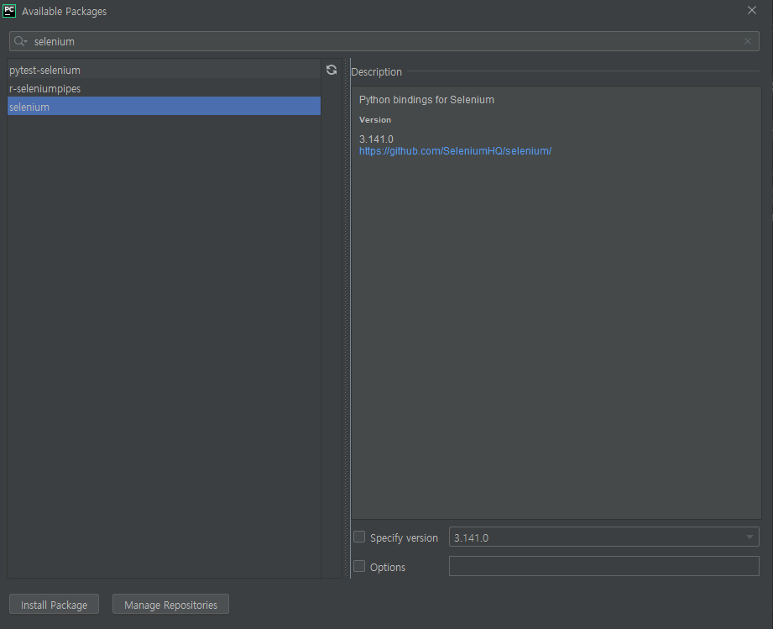Click the PyCharm logo in title bar
773x629 pixels.
(9, 11)
